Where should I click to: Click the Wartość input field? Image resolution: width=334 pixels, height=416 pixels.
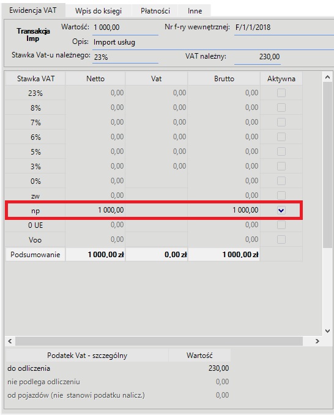[x=125, y=27]
